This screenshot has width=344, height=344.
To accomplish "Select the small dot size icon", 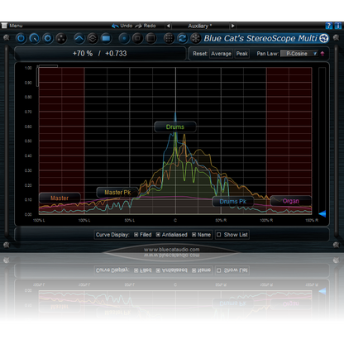I will (124, 38).
